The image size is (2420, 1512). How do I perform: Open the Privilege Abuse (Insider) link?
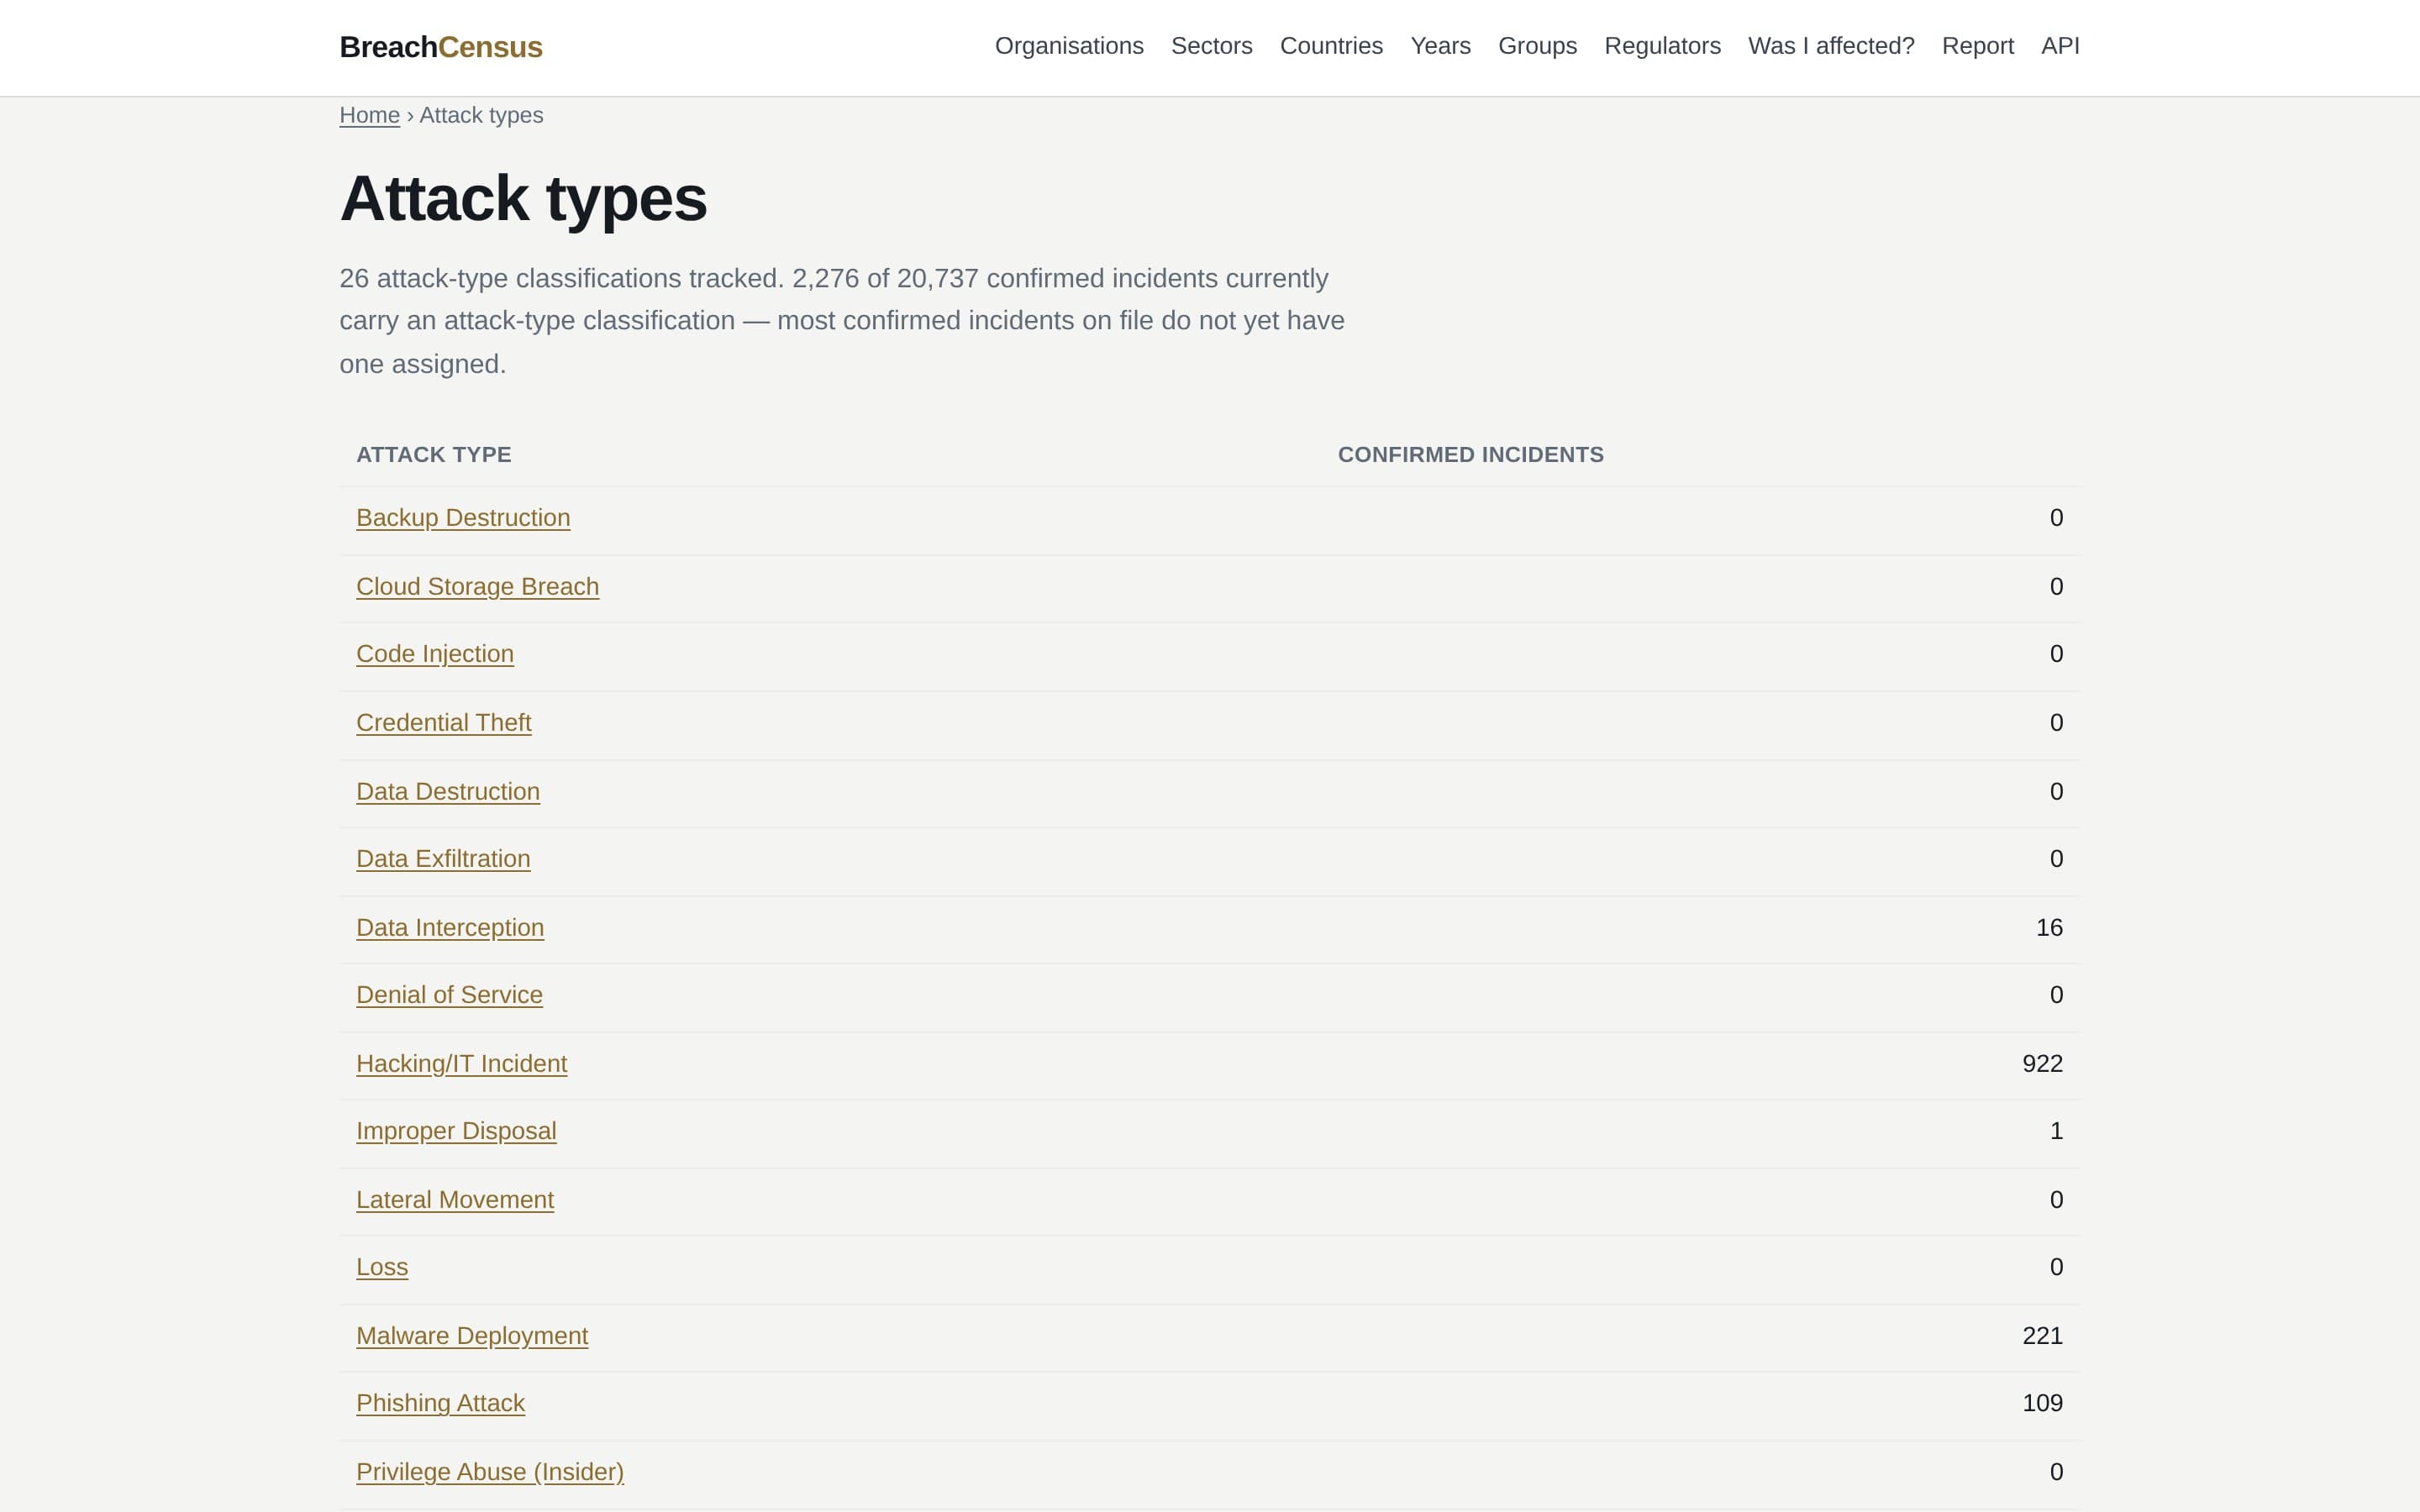coord(490,1472)
